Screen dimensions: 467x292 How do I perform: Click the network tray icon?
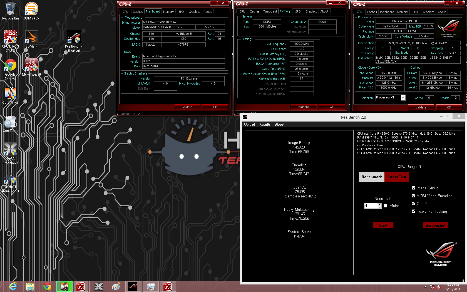click(x=432, y=287)
